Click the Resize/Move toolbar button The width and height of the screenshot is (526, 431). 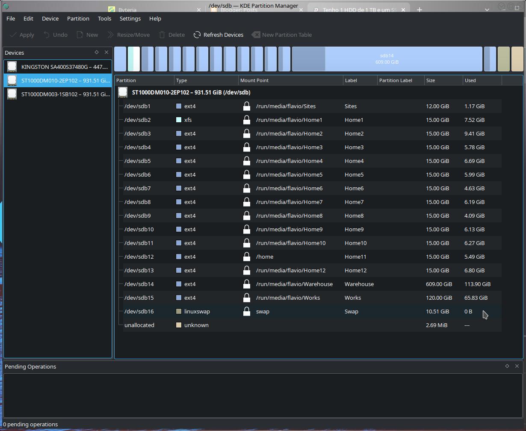[x=128, y=35]
